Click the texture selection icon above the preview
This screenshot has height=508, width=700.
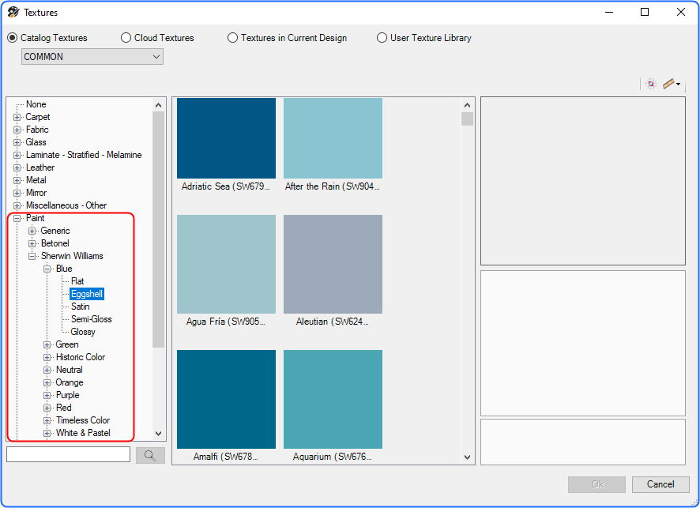click(651, 84)
